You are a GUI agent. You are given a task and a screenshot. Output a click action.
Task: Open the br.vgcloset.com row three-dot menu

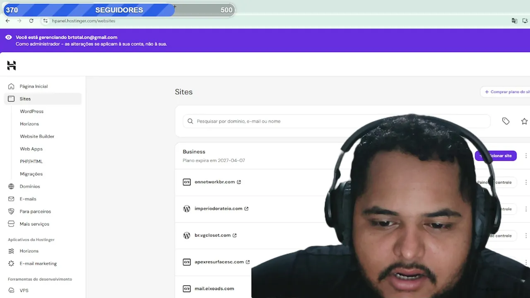pyautogui.click(x=526, y=236)
